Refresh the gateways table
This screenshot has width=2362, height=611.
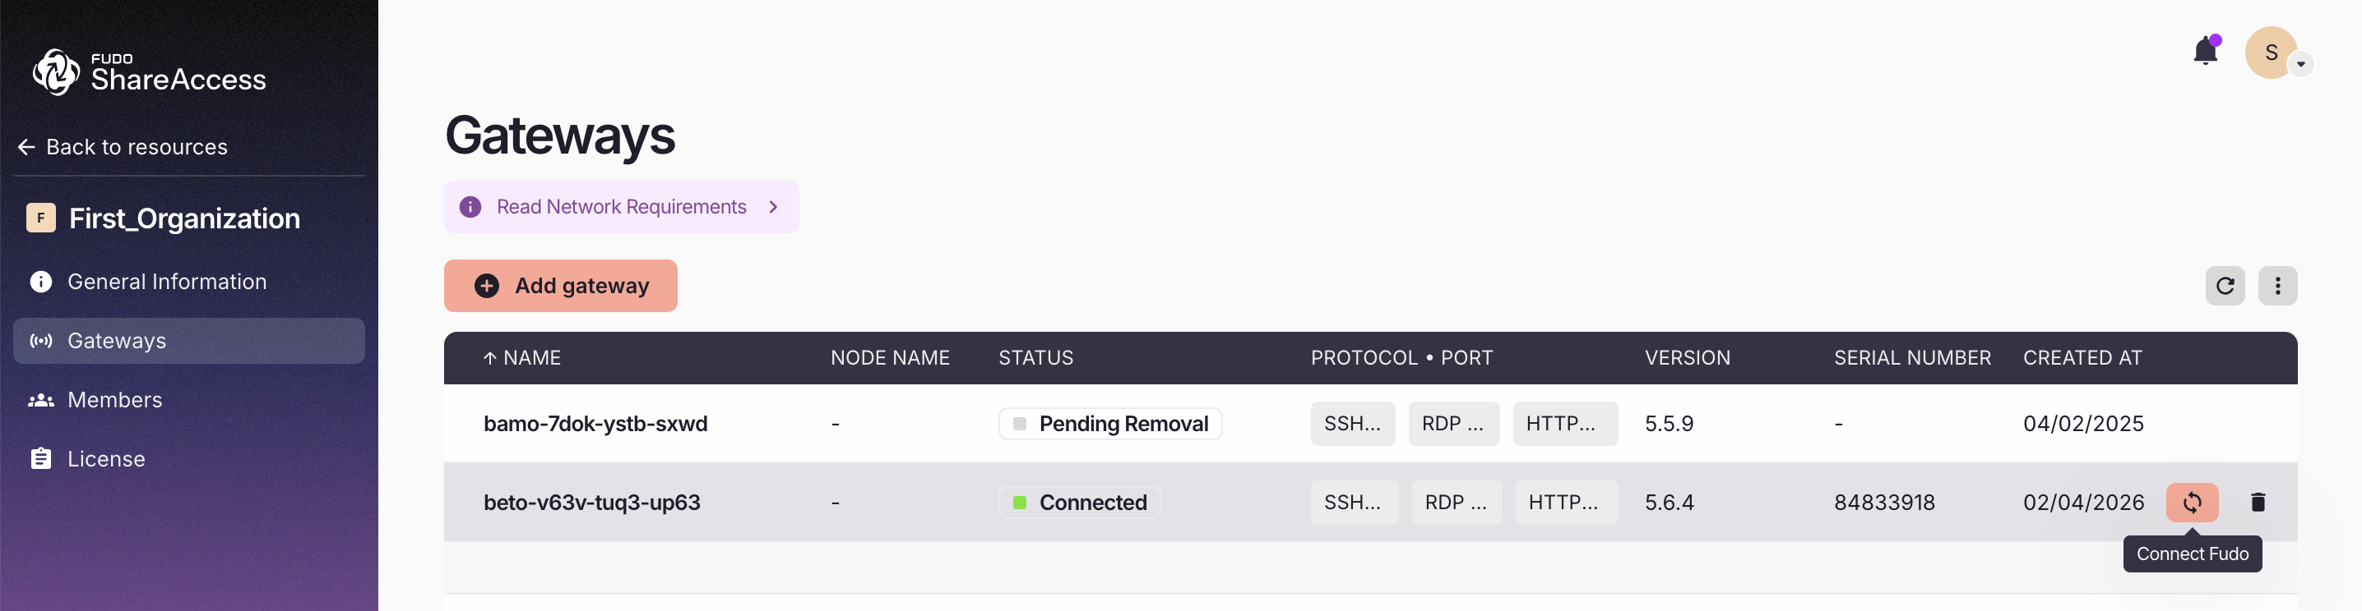coord(2225,286)
